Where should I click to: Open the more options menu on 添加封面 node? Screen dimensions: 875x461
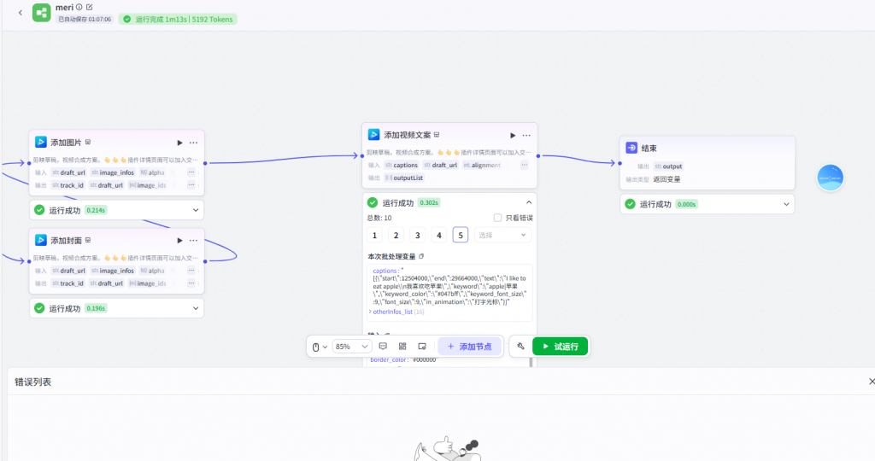point(194,241)
